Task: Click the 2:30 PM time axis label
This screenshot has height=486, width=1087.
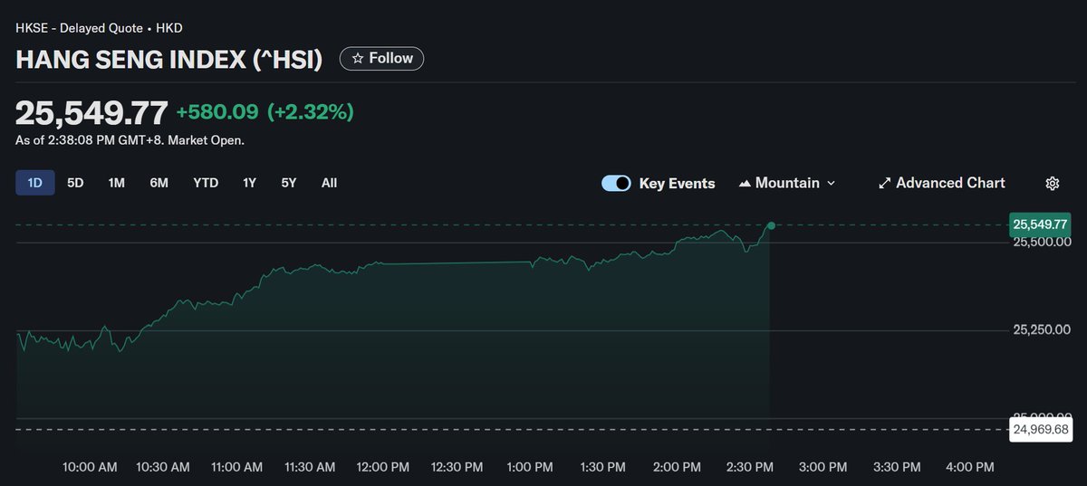Action: click(x=750, y=467)
